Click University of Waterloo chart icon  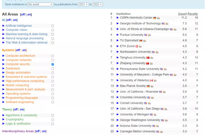coord(155,80)
